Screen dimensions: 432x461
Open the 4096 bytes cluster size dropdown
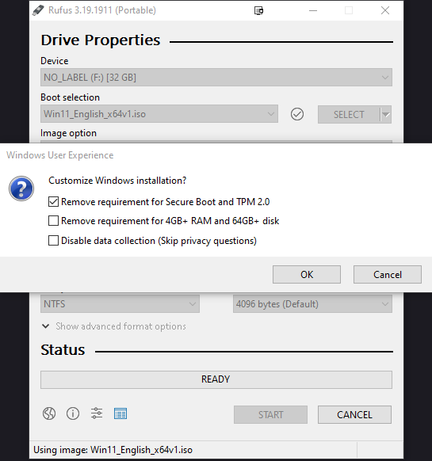312,303
